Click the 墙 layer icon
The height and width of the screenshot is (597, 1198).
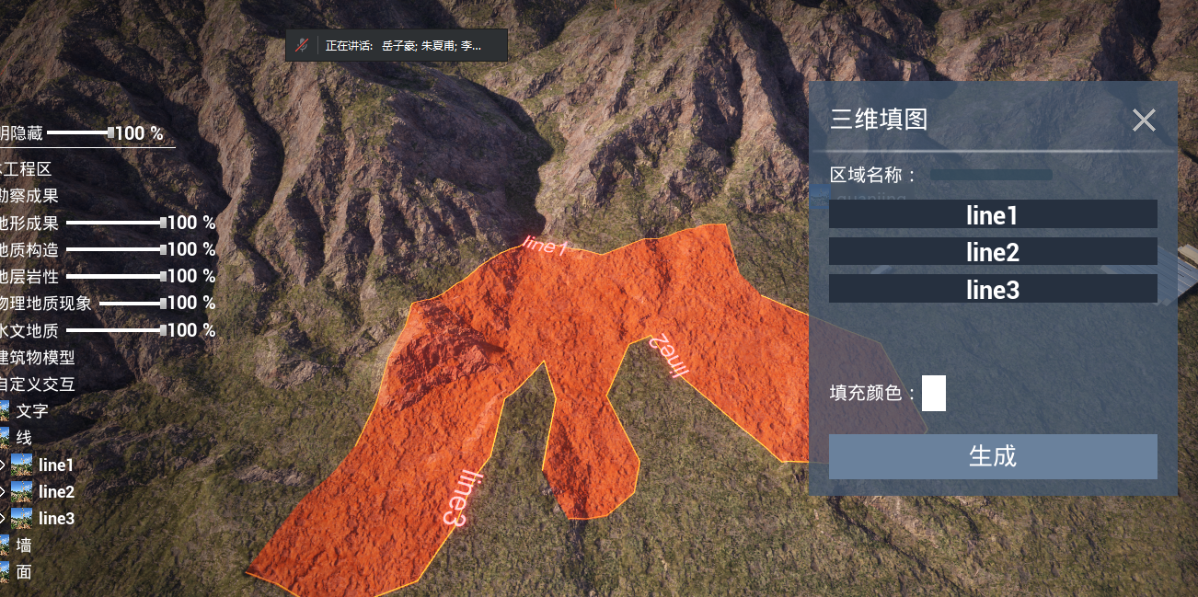[x=5, y=545]
